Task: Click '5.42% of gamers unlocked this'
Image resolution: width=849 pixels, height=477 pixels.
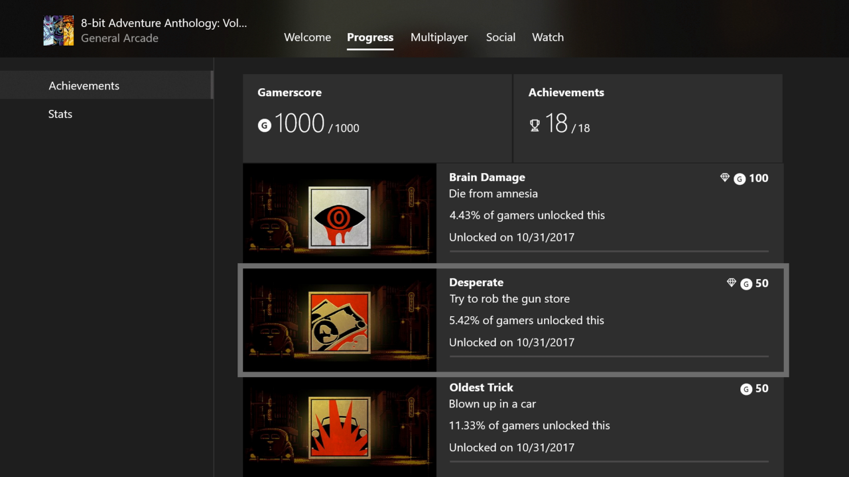Action: 527,321
